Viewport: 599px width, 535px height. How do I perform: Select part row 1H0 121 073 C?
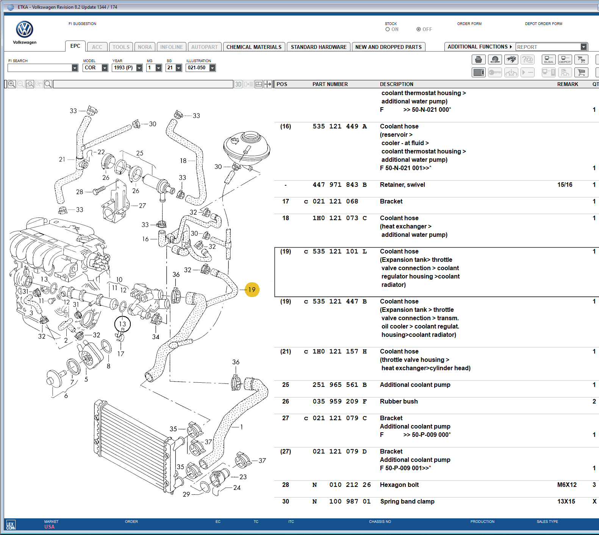click(x=437, y=230)
